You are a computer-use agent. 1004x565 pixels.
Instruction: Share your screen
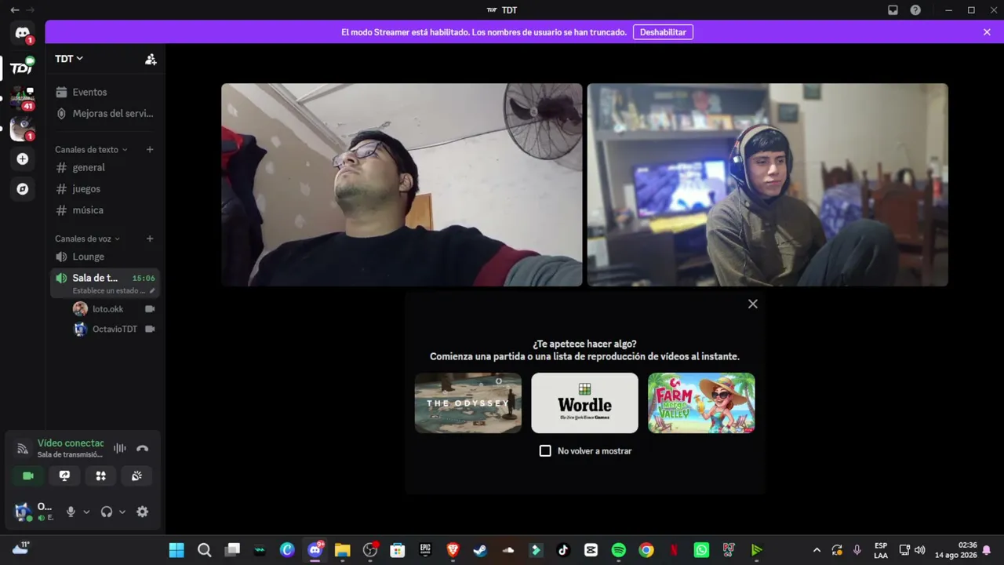(x=64, y=476)
